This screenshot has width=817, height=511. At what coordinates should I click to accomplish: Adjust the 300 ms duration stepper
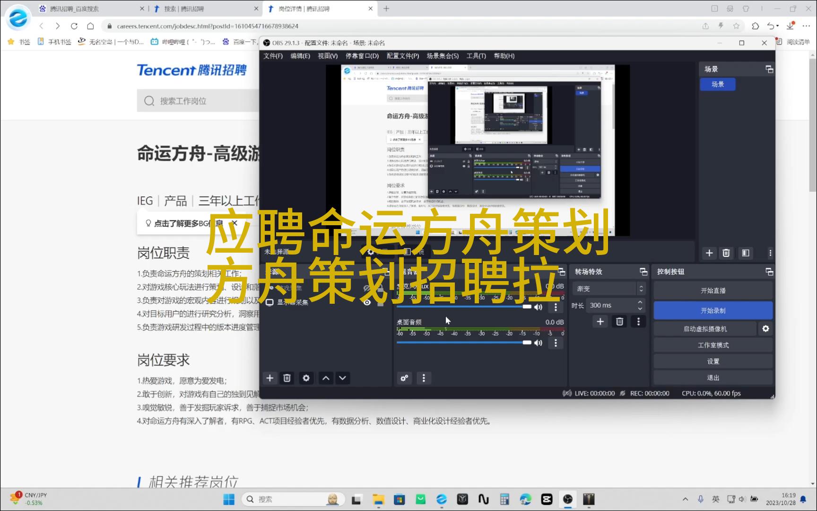640,305
